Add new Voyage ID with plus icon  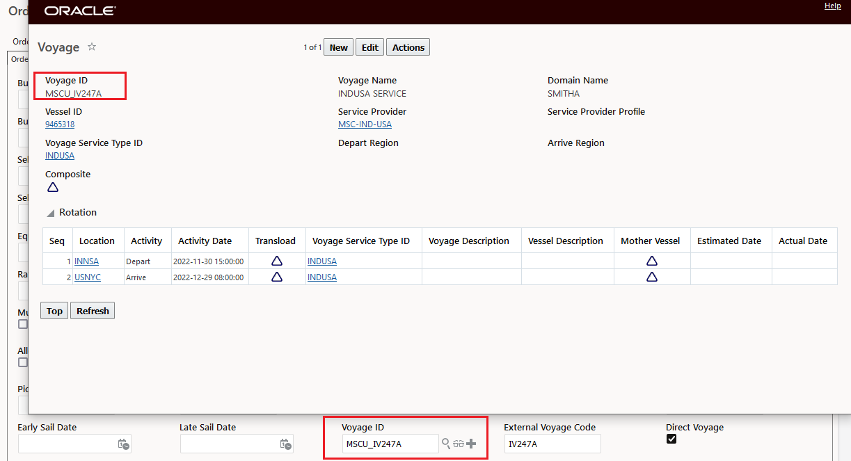(x=471, y=444)
